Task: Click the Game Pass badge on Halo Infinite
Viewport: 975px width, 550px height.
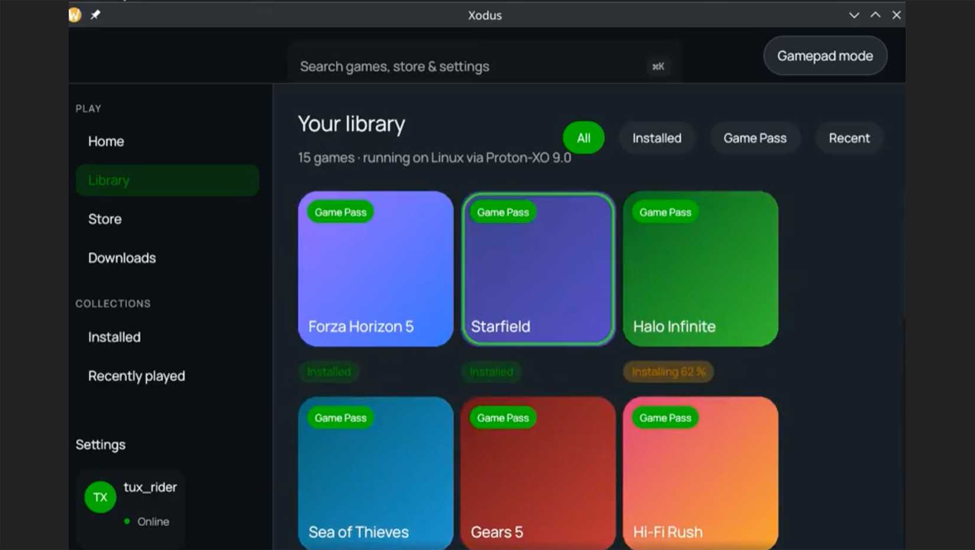Action: [x=665, y=212]
